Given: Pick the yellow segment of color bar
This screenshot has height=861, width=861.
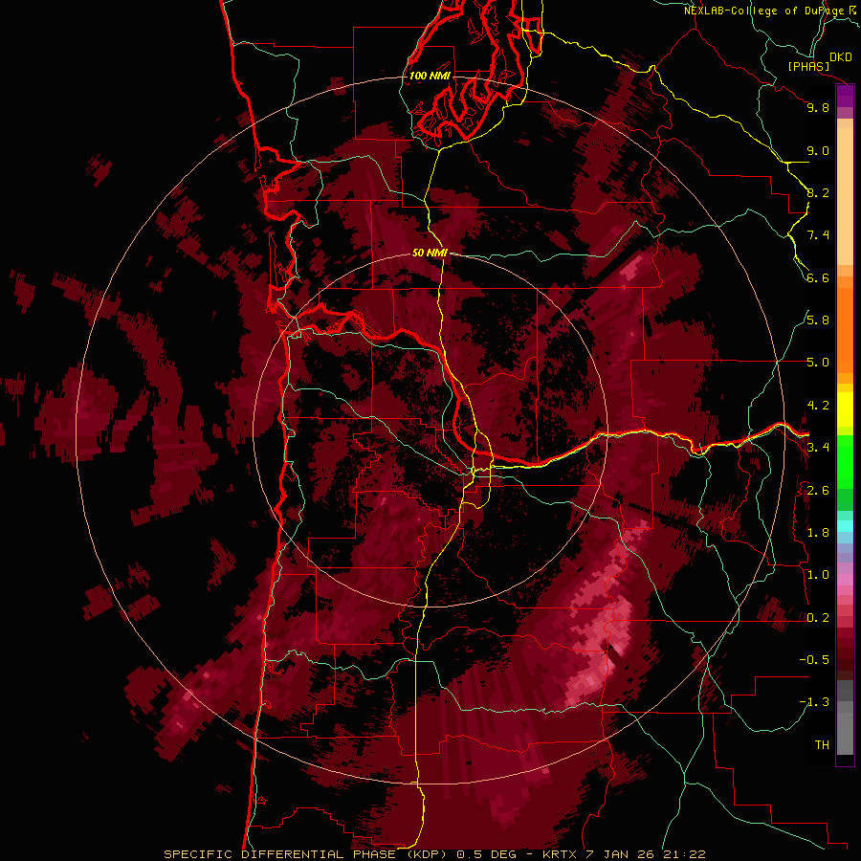Looking at the screenshot, I should coord(845,409).
